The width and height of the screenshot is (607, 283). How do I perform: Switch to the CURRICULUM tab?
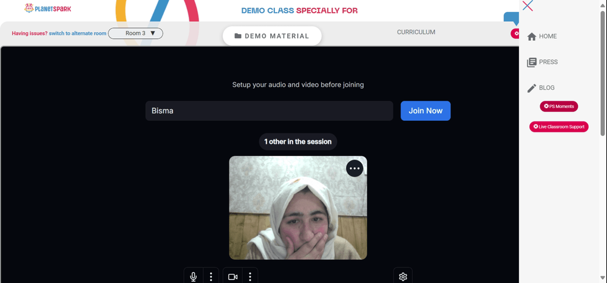click(416, 32)
